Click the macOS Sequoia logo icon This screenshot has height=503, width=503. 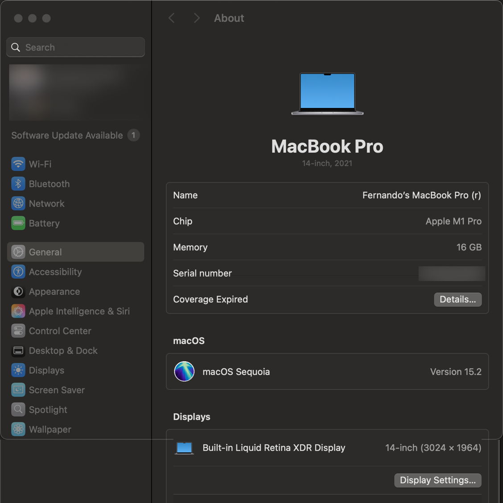click(x=184, y=371)
